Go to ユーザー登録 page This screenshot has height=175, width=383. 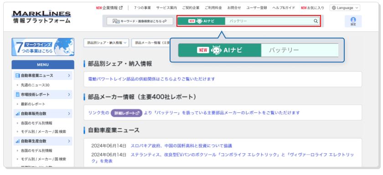(256, 8)
